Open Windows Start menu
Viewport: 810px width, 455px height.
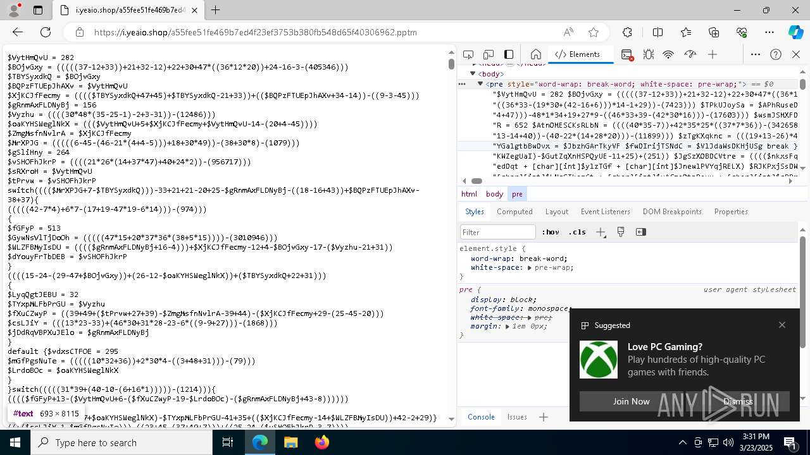15,442
